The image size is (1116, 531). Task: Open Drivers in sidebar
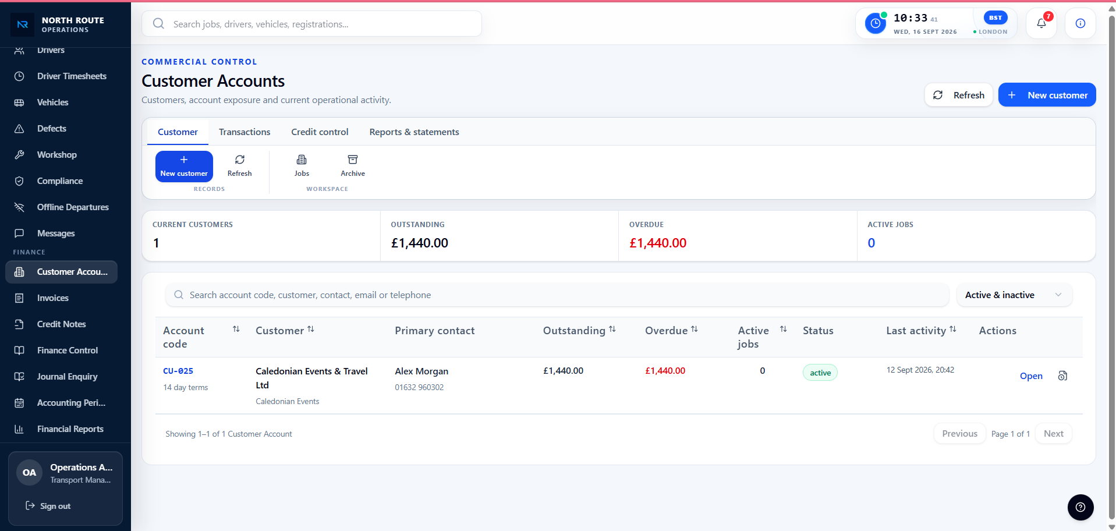click(62, 51)
